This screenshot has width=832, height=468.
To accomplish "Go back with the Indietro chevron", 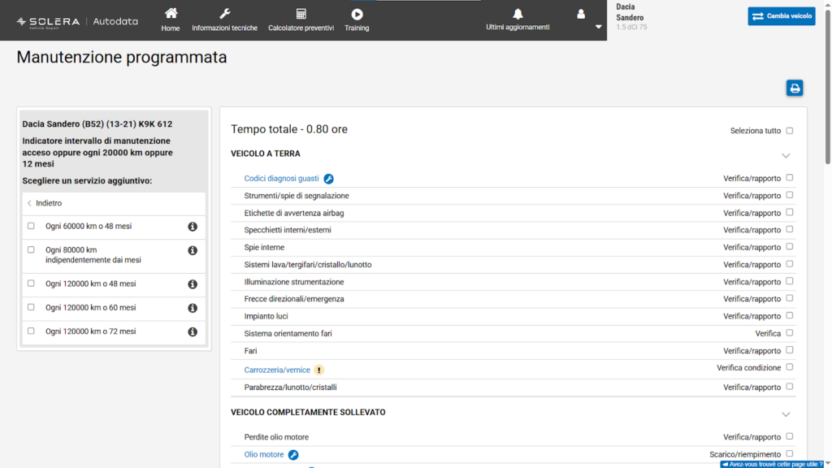I will pyautogui.click(x=30, y=203).
